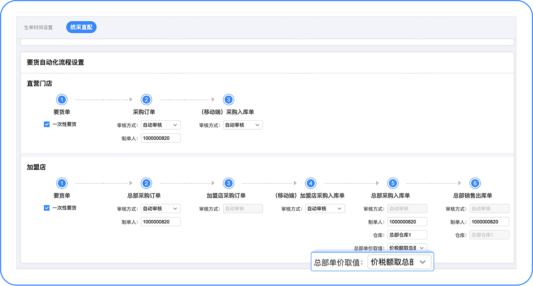Image resolution: width=533 pixels, height=286 pixels.
Task: Select the 统采直配 tab
Action: tap(81, 27)
